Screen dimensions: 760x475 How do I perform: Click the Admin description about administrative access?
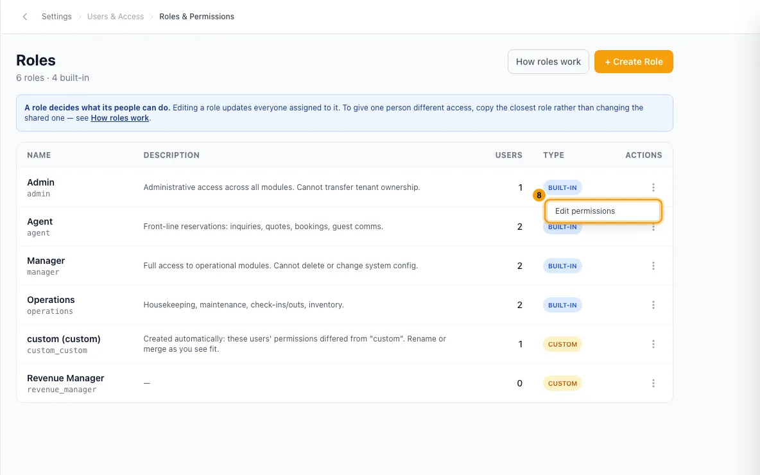point(282,187)
